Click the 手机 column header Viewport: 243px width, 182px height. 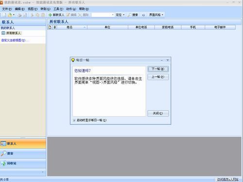[193, 27]
